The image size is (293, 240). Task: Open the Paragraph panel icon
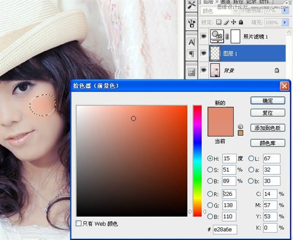[191, 53]
